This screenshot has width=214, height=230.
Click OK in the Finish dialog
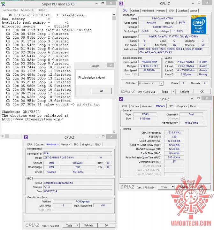[102, 91]
